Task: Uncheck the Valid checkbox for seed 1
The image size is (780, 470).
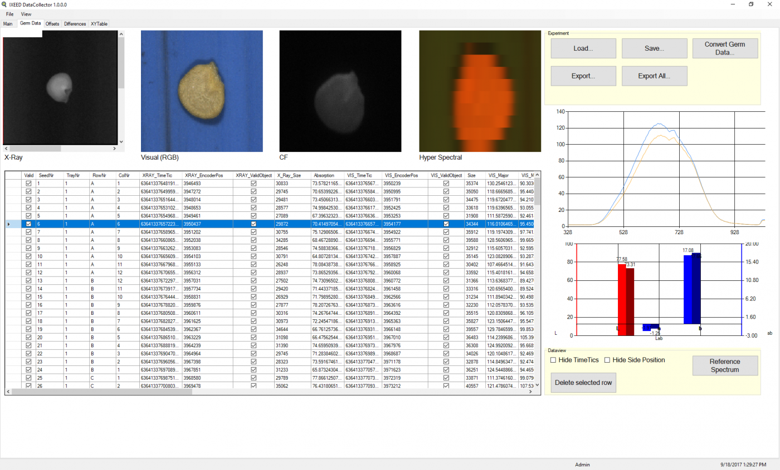Action: click(x=28, y=183)
